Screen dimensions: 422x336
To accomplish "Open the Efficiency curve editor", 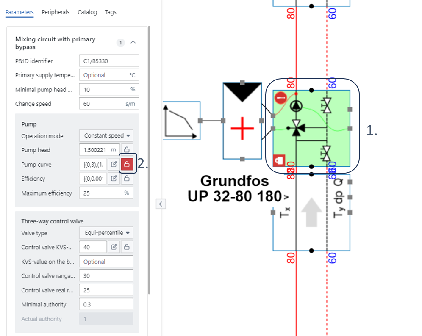I will (114, 179).
